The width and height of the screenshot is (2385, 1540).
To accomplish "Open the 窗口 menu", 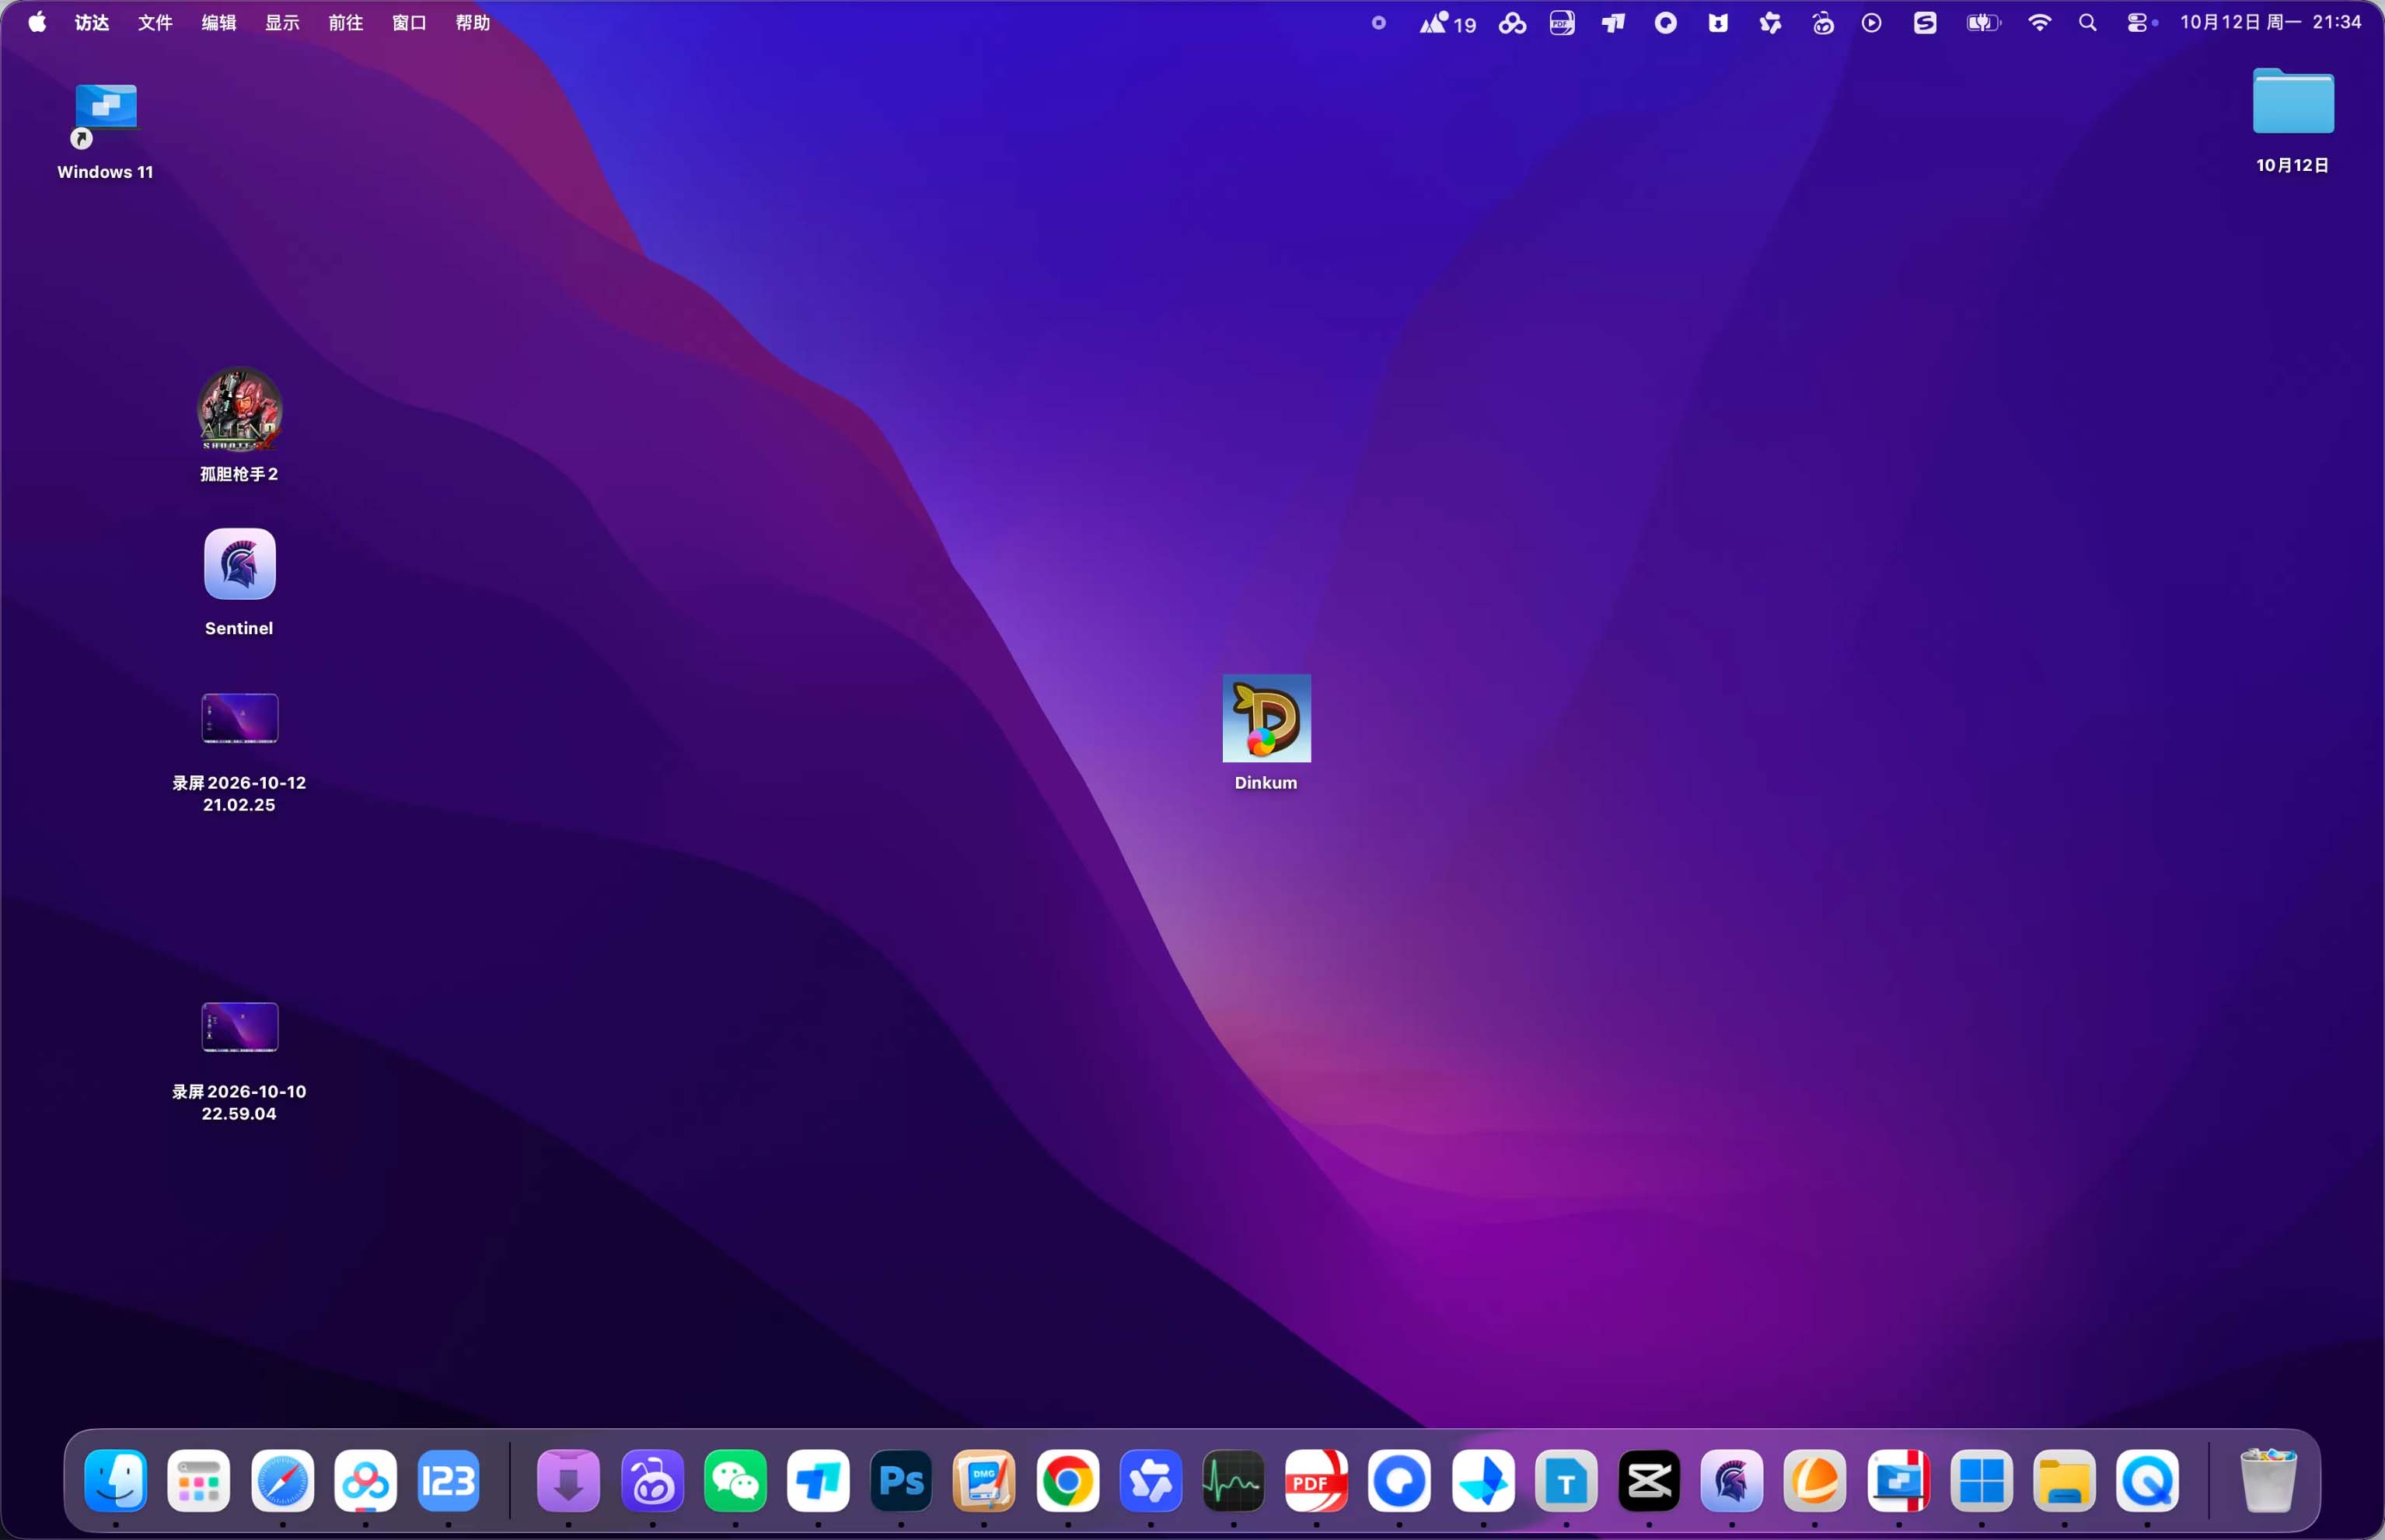I will point(409,22).
